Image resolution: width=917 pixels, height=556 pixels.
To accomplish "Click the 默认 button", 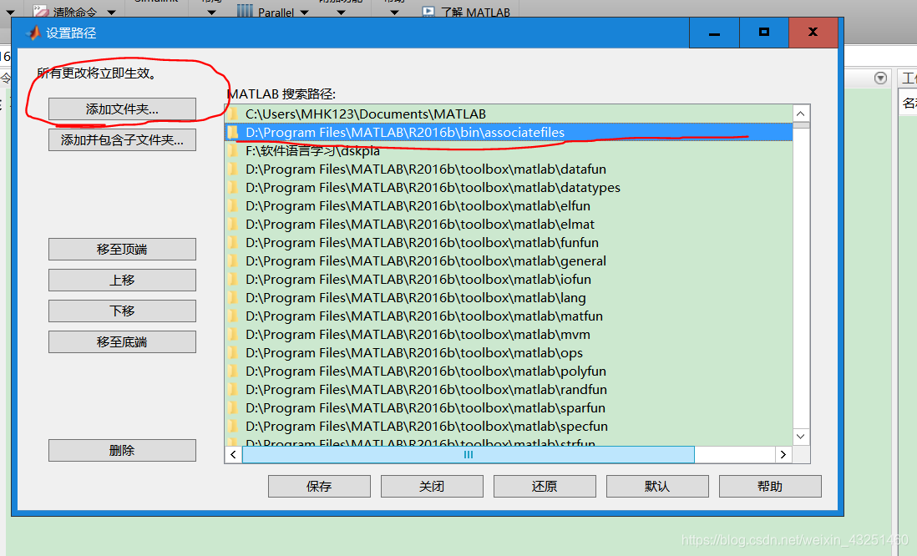I will pyautogui.click(x=657, y=487).
